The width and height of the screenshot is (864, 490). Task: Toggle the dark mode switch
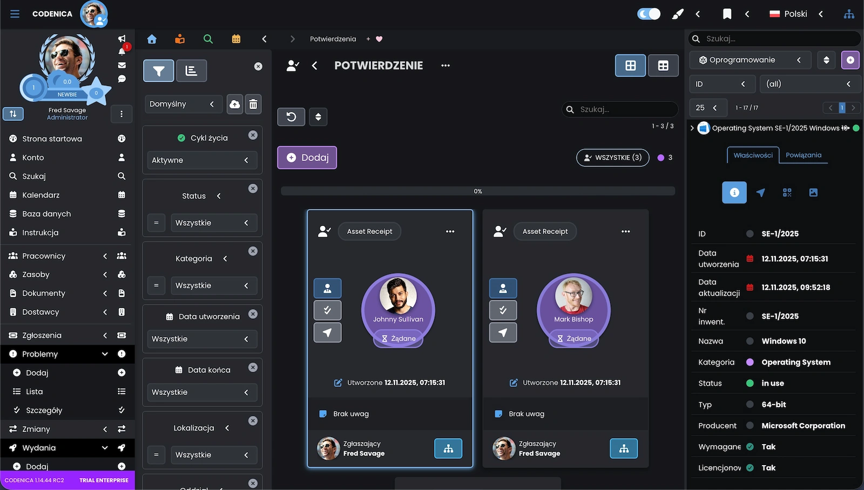point(649,14)
